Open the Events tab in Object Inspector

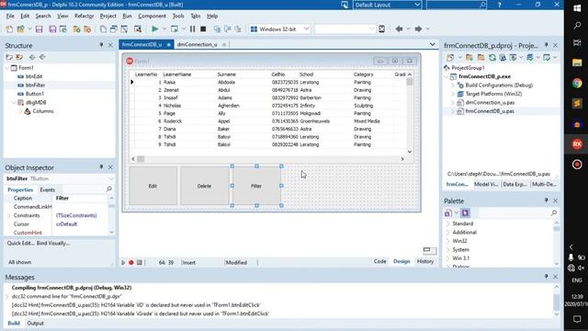(47, 190)
